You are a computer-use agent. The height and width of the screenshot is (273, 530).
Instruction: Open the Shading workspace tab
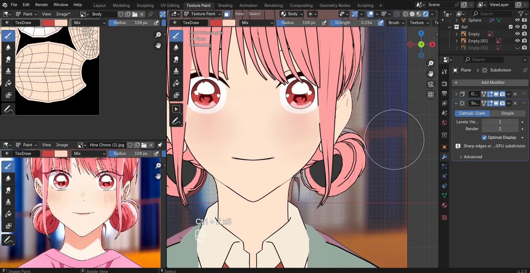coord(225,5)
